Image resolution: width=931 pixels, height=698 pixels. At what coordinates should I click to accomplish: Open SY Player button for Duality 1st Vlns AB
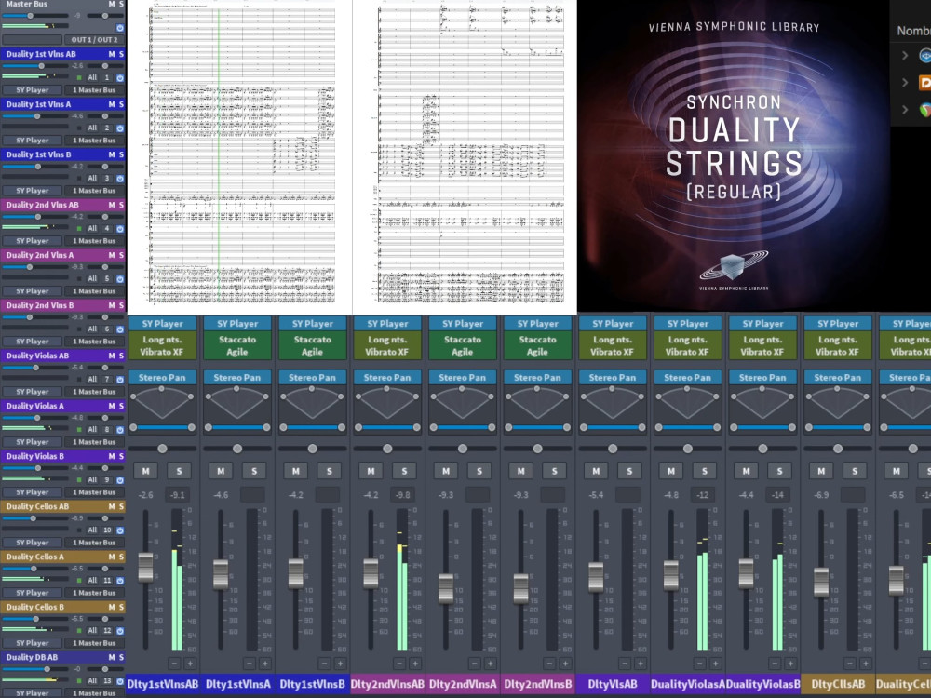[33, 90]
